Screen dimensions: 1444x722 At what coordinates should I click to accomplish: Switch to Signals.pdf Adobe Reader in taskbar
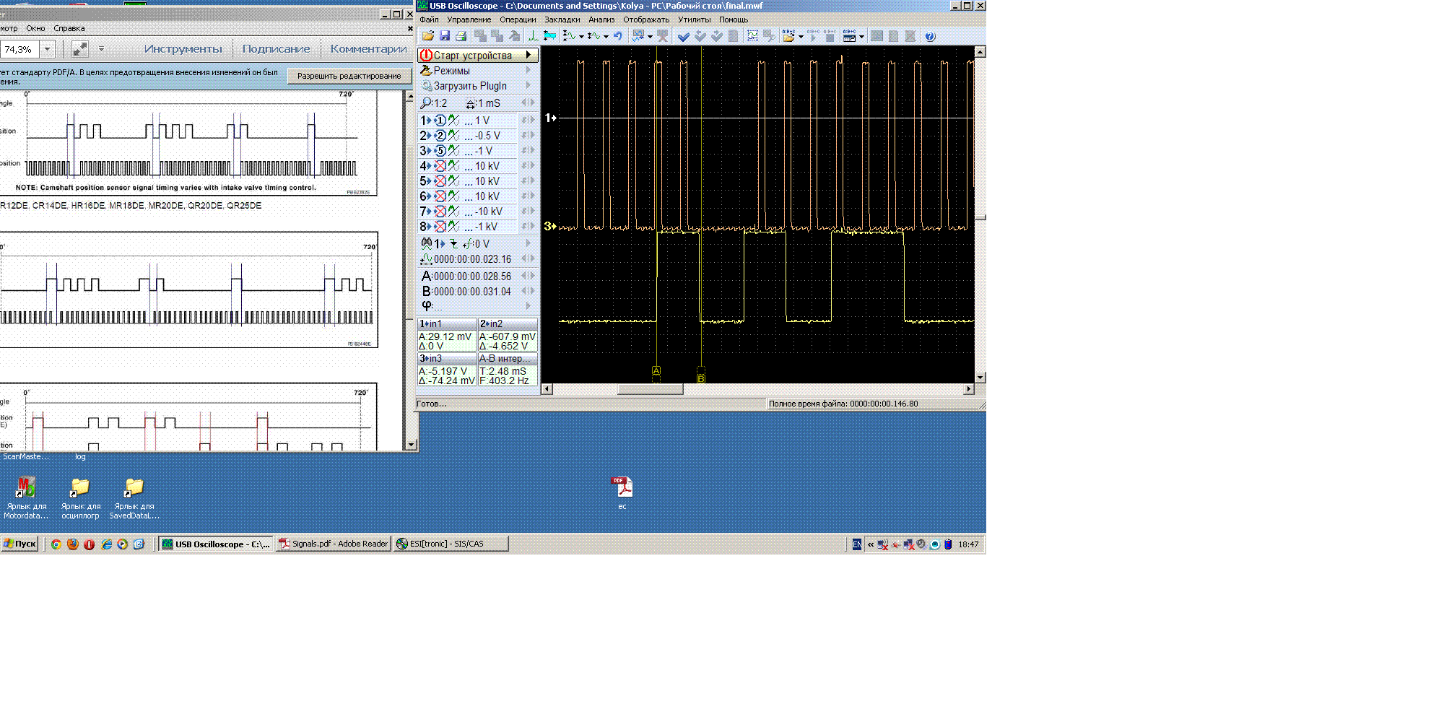click(x=334, y=544)
